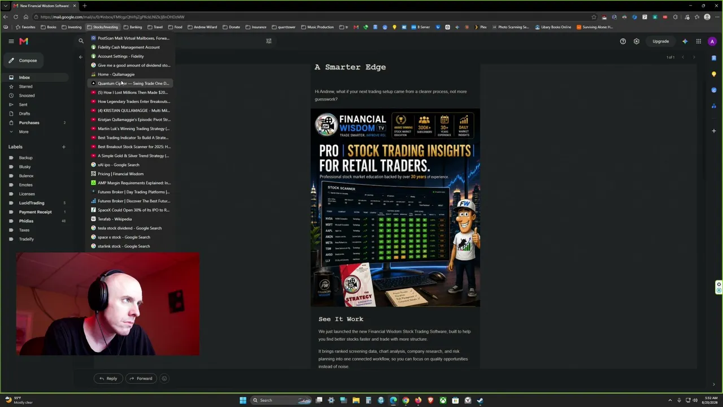Image resolution: width=723 pixels, height=407 pixels.
Task: Open the Google account avatar
Action: tap(712, 41)
